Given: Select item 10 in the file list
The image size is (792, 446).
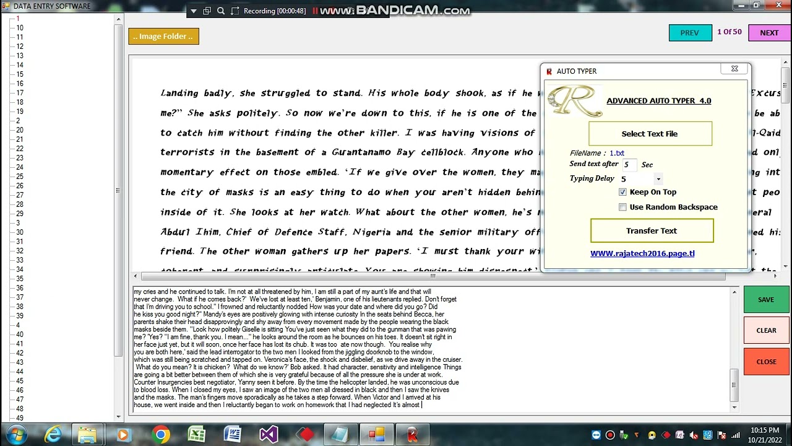Looking at the screenshot, I should pyautogui.click(x=20, y=28).
